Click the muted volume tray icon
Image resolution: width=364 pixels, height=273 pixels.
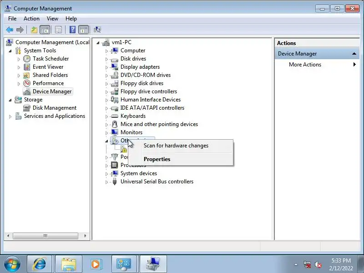318,265
